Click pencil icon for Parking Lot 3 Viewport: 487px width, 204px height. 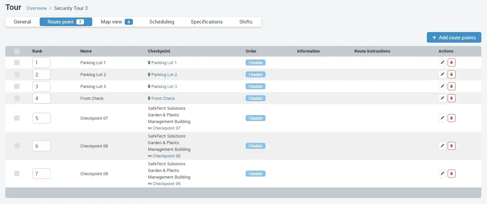point(442,86)
